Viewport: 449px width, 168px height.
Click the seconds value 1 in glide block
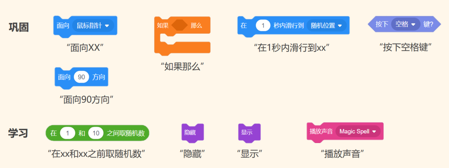coord(263,25)
